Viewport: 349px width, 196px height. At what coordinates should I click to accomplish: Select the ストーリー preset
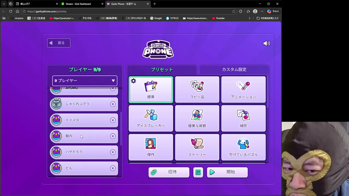pyautogui.click(x=197, y=147)
